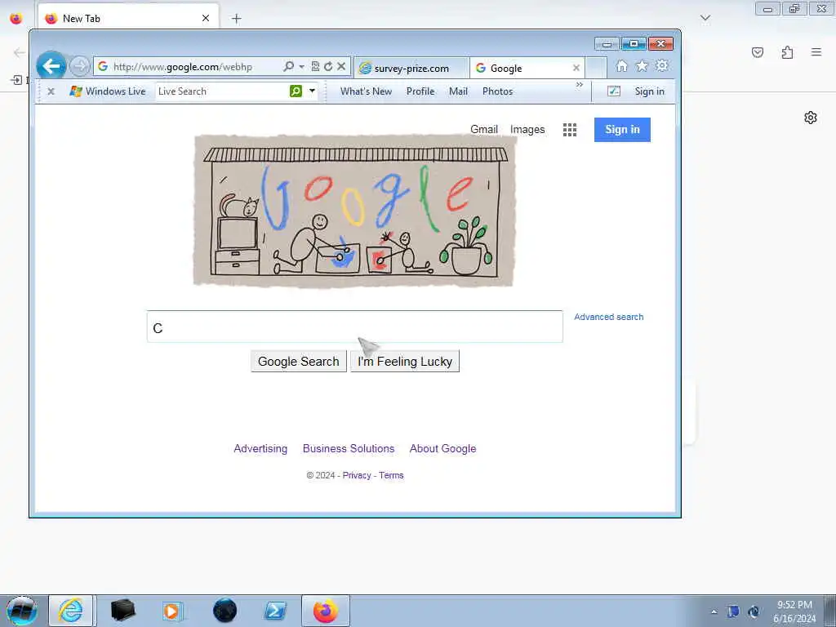
Task: Open the Firefox extensions puzzle icon
Action: click(787, 52)
